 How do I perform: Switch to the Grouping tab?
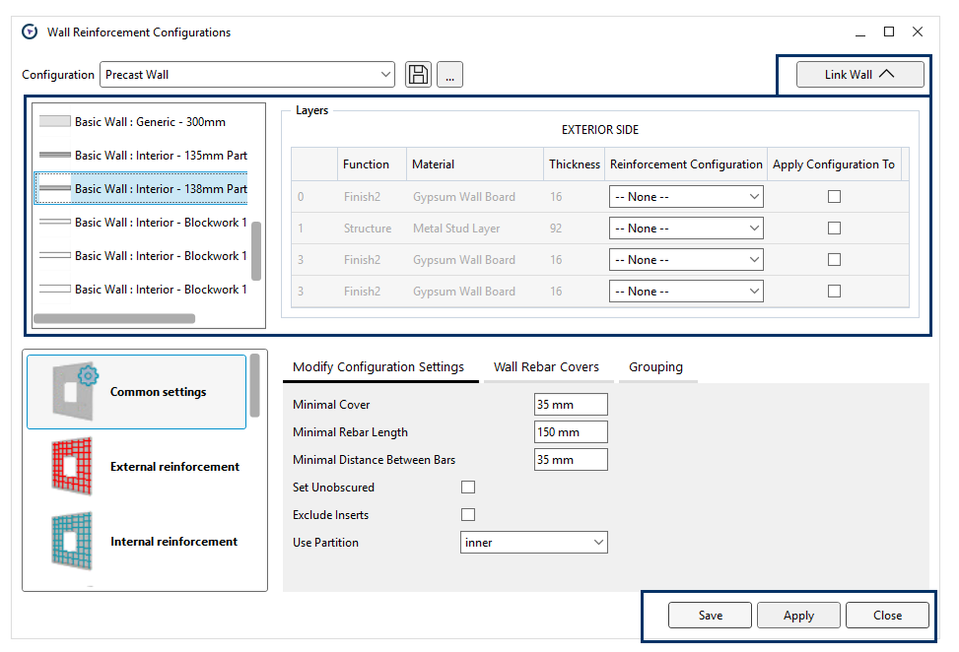pos(655,367)
